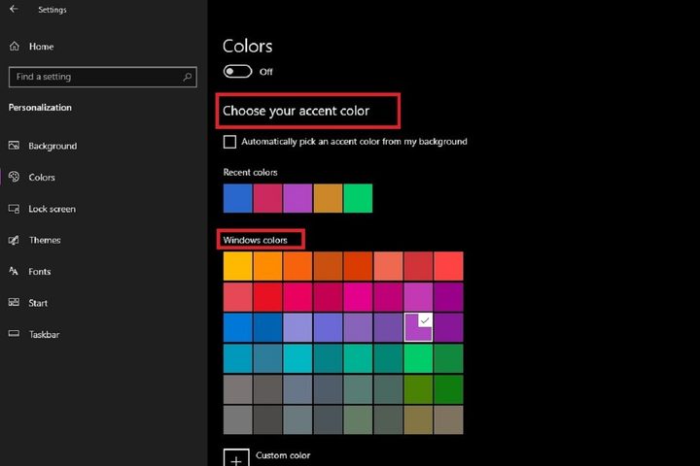Screen dimensions: 700x466
Task: Choose the selected purple swatch with checkmark
Action: 418,327
